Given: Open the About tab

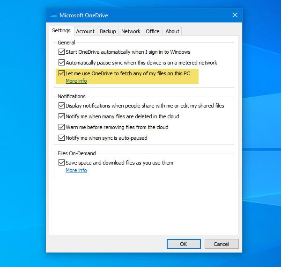Looking at the screenshot, I should click(172, 31).
